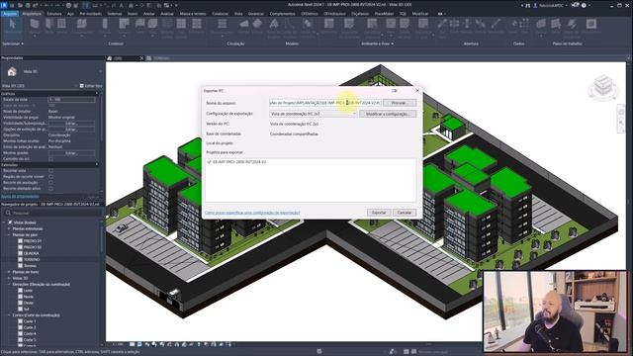Screen dimensions: 633x356
Task: Switch to the Inserir ribbon tab
Action: tap(133, 13)
